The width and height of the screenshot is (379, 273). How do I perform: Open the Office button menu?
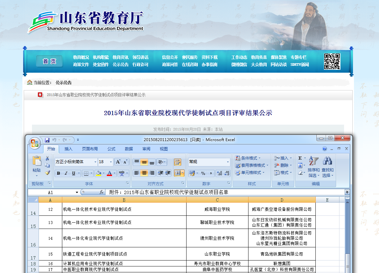(34, 143)
